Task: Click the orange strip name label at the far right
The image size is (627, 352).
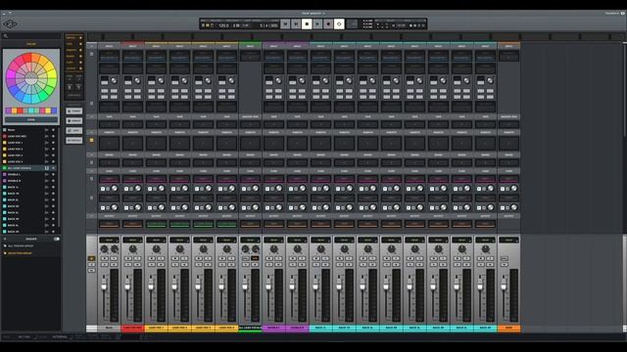Action: (x=509, y=328)
